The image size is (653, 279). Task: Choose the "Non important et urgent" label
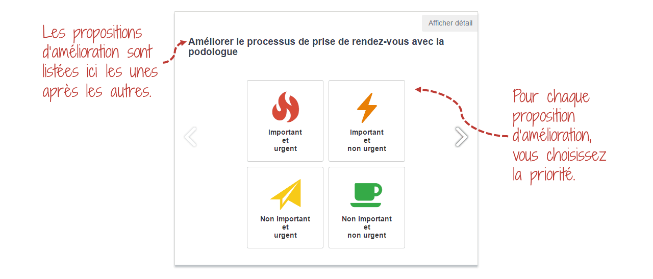[285, 227]
